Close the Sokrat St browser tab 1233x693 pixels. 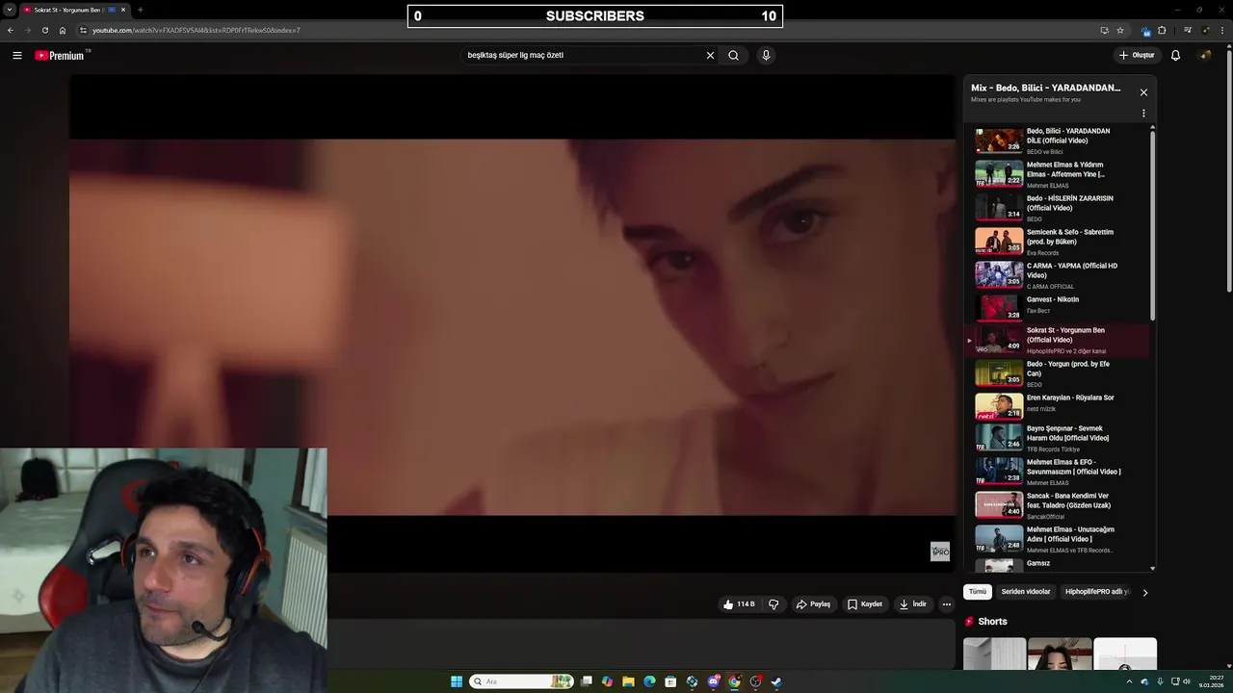click(x=123, y=10)
